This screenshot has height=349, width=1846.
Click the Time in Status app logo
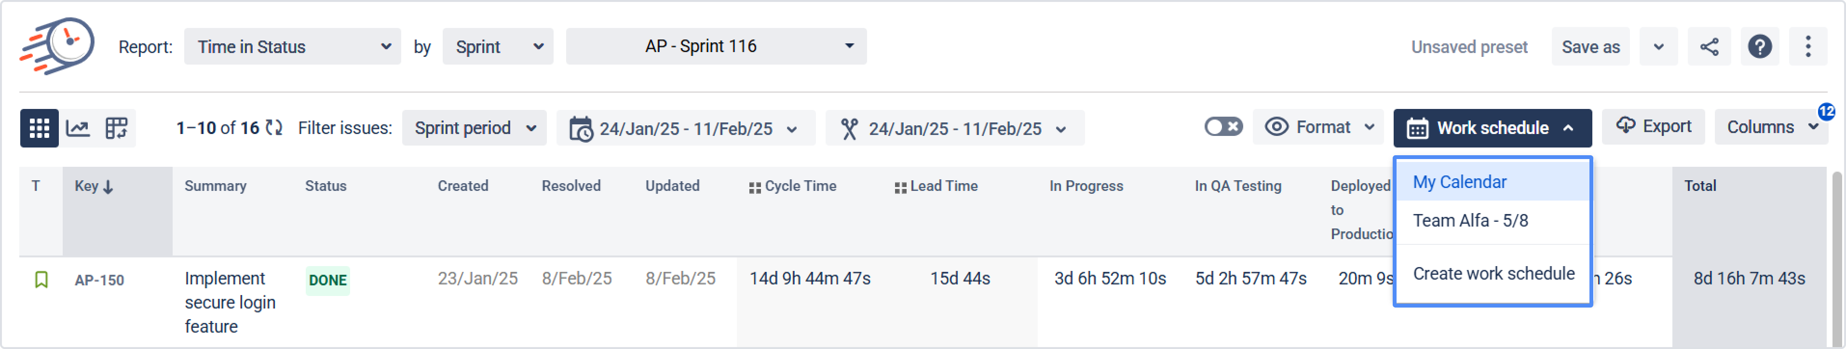[57, 46]
